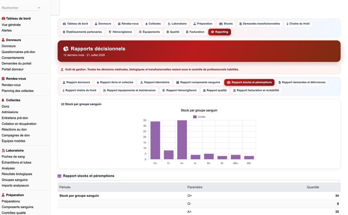Click the file icon on Demandes transfusionnelles tab
348x215 pixels.
pos(241,24)
